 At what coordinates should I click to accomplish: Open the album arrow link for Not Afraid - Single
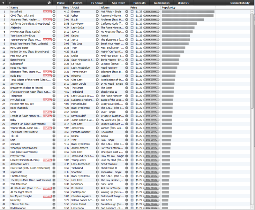point(126,12)
